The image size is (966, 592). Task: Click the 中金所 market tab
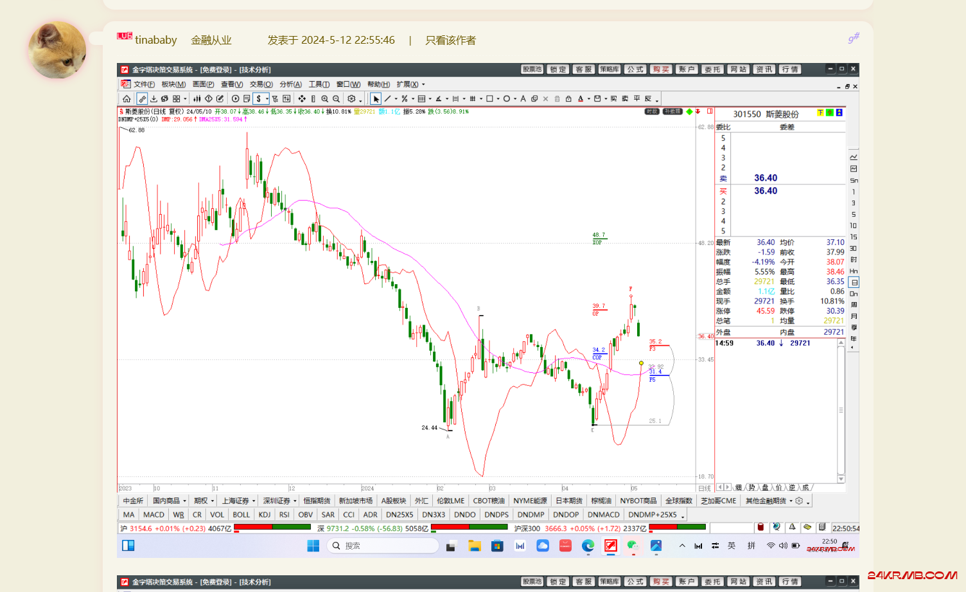click(x=133, y=501)
